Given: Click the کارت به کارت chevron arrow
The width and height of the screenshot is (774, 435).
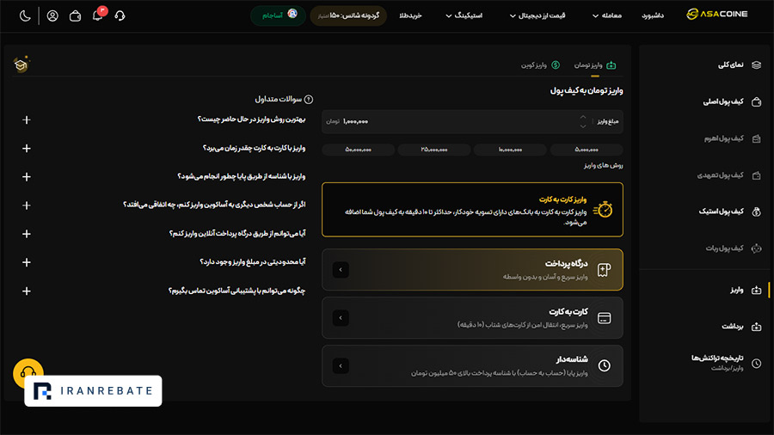Looking at the screenshot, I should point(341,318).
